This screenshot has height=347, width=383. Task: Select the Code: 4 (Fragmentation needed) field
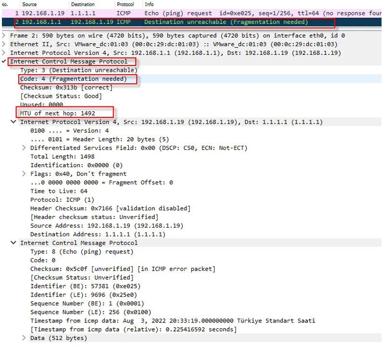(73, 79)
